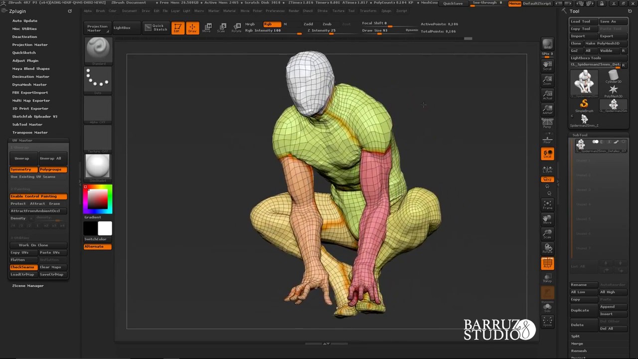Pick a color in the color picker square

(x=98, y=198)
